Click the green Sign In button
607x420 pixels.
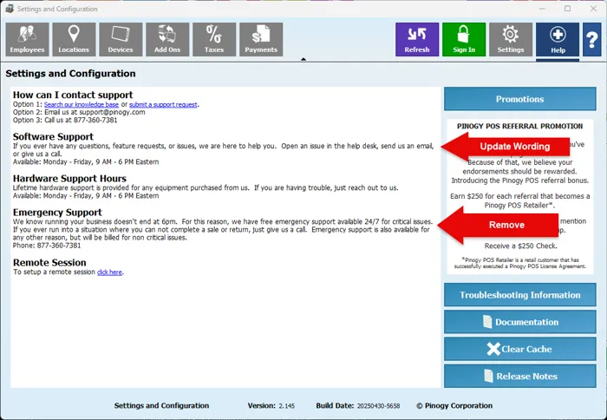[464, 40]
